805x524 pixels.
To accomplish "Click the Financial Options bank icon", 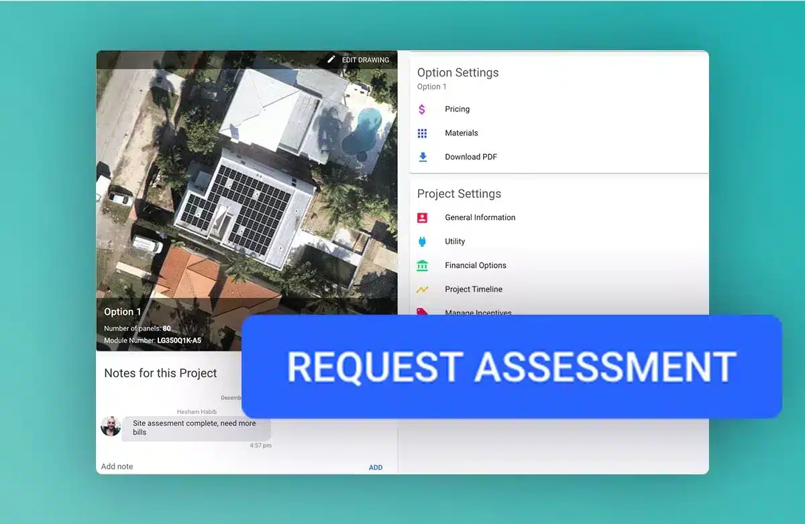I will pos(422,266).
